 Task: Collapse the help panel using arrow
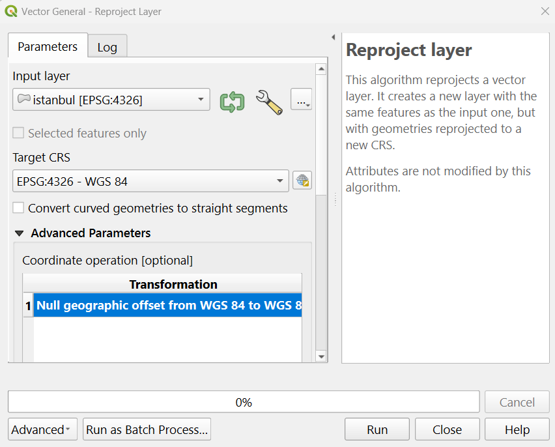(334, 37)
